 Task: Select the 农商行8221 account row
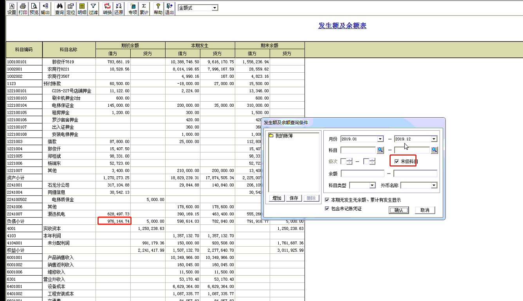(155, 69)
